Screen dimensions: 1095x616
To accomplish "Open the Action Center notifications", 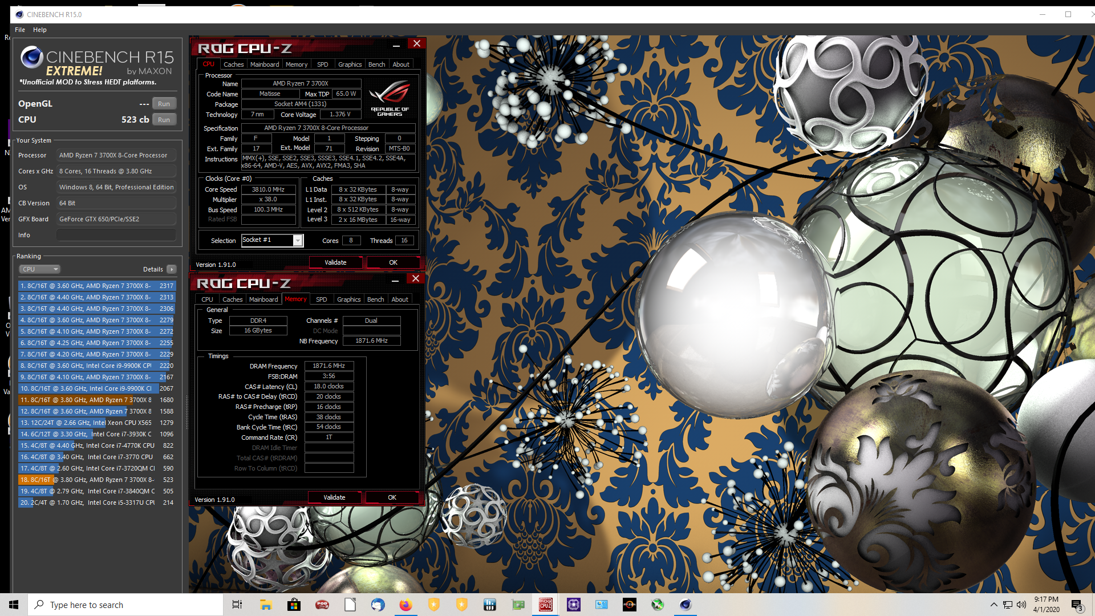I will pos(1077,605).
